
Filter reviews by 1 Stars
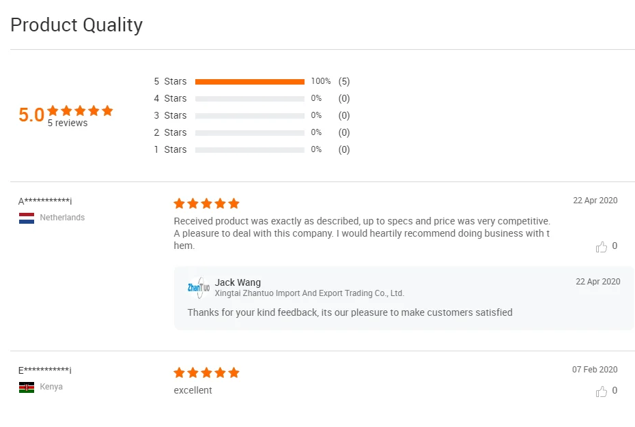coord(170,150)
